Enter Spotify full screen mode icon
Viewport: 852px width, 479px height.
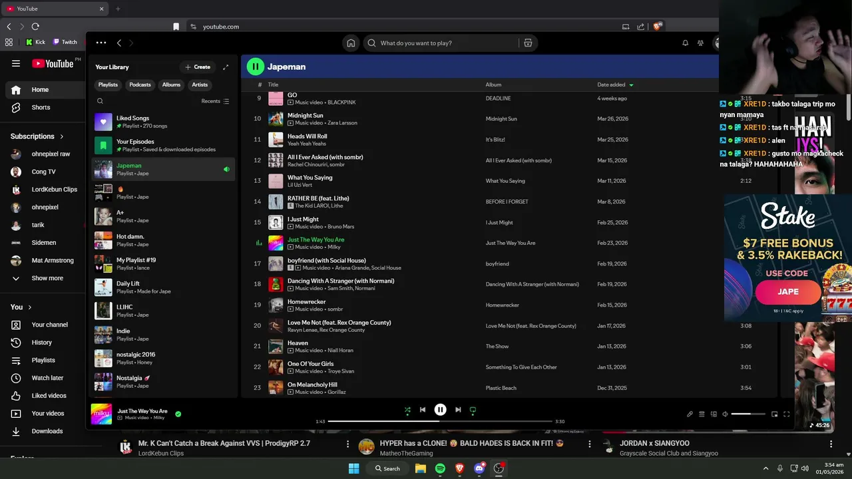pos(786,414)
